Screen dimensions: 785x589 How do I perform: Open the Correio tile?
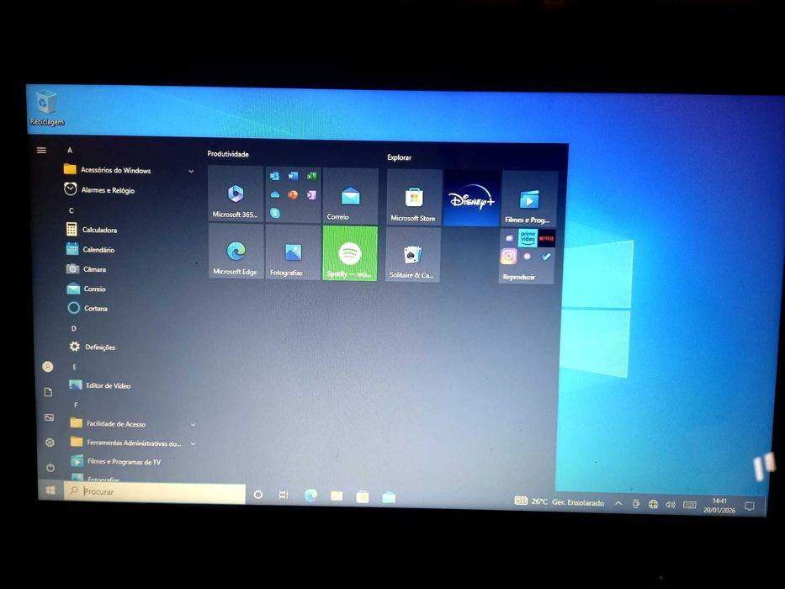click(x=351, y=196)
